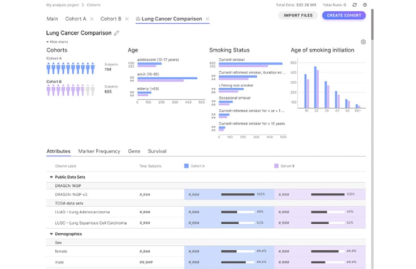Screen dimensions: 416x269
Task: Close the Lung Cancer Comparison tab
Action: 207,19
